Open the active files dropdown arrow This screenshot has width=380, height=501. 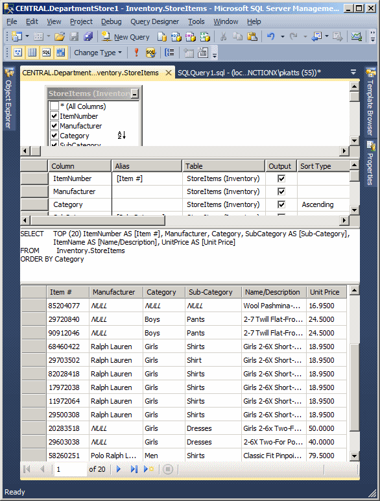(x=353, y=72)
